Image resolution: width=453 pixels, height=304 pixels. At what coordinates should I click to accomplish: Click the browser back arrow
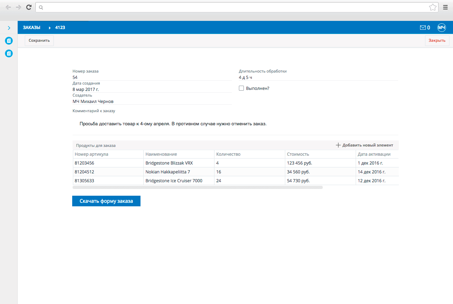(x=8, y=7)
